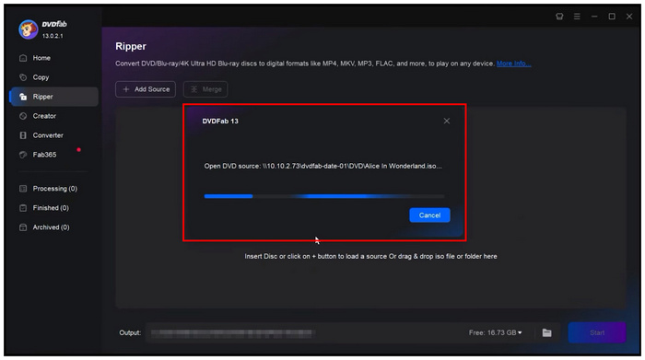Minimize the DVDFab window
Image resolution: width=645 pixels, height=360 pixels.
click(x=594, y=17)
